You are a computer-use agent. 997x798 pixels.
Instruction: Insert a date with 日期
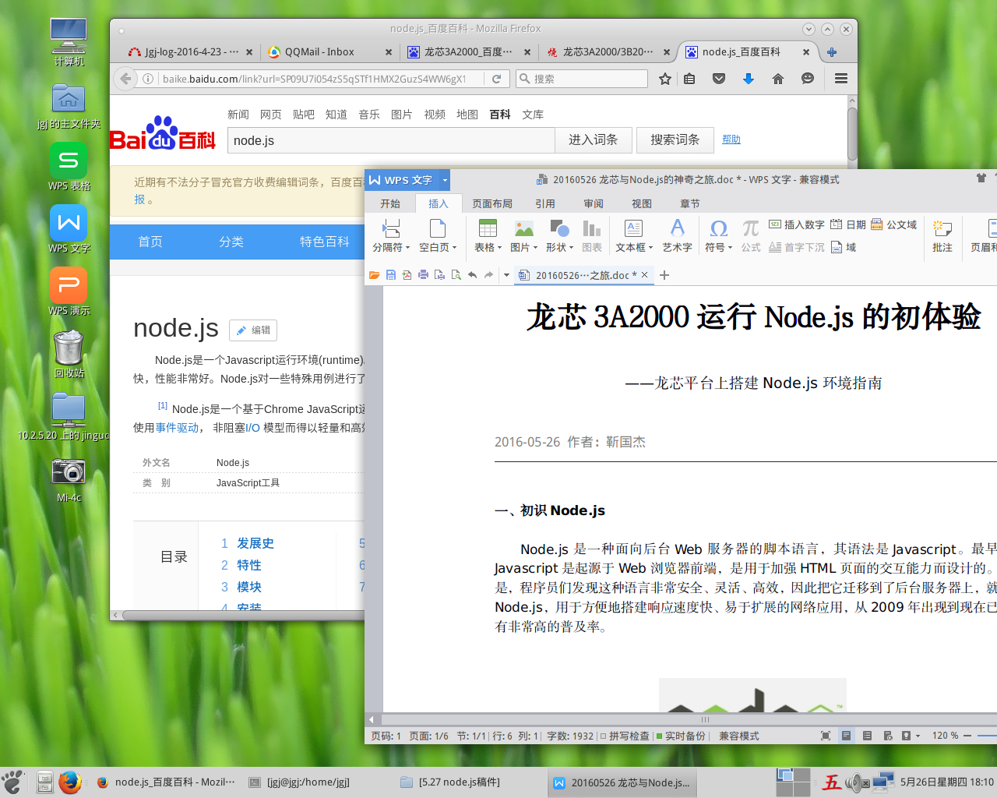(848, 224)
